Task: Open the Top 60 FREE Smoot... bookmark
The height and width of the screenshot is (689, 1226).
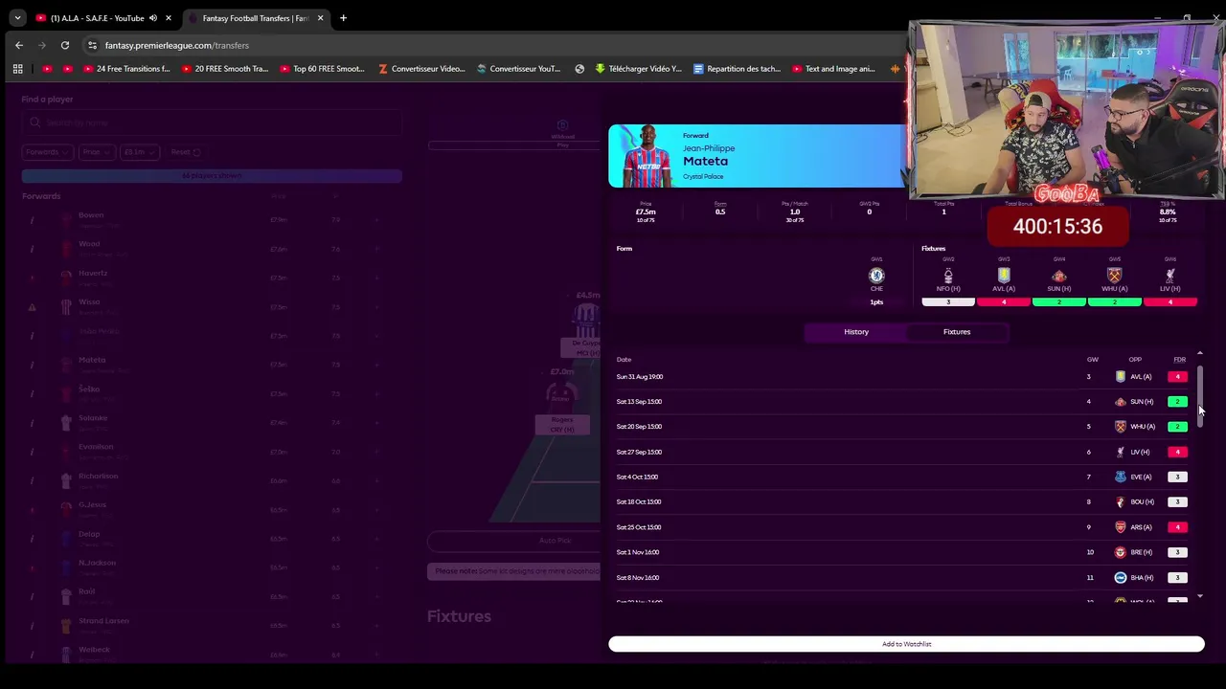Action: tap(322, 69)
